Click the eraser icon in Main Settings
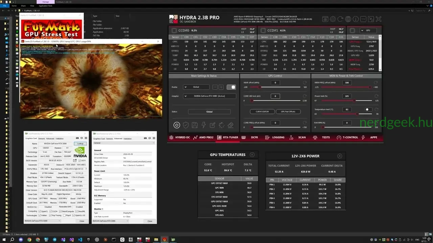This screenshot has height=243, width=433. [230, 125]
